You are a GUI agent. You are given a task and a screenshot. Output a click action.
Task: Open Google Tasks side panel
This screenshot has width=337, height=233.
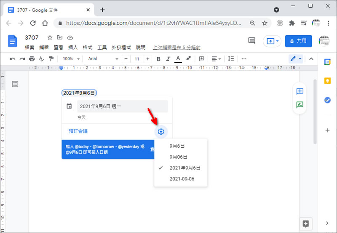pos(327,100)
